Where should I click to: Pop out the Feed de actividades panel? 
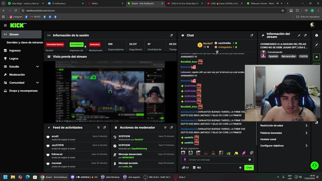point(104,127)
